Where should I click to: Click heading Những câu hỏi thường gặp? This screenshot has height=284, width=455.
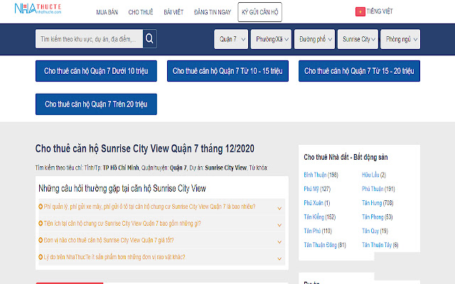[x=122, y=189]
